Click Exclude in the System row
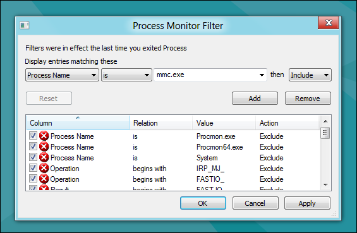This screenshot has height=233, width=357. click(x=272, y=158)
